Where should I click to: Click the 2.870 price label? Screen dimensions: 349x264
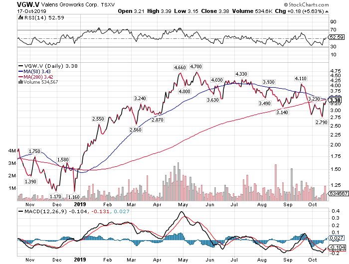tap(158, 120)
